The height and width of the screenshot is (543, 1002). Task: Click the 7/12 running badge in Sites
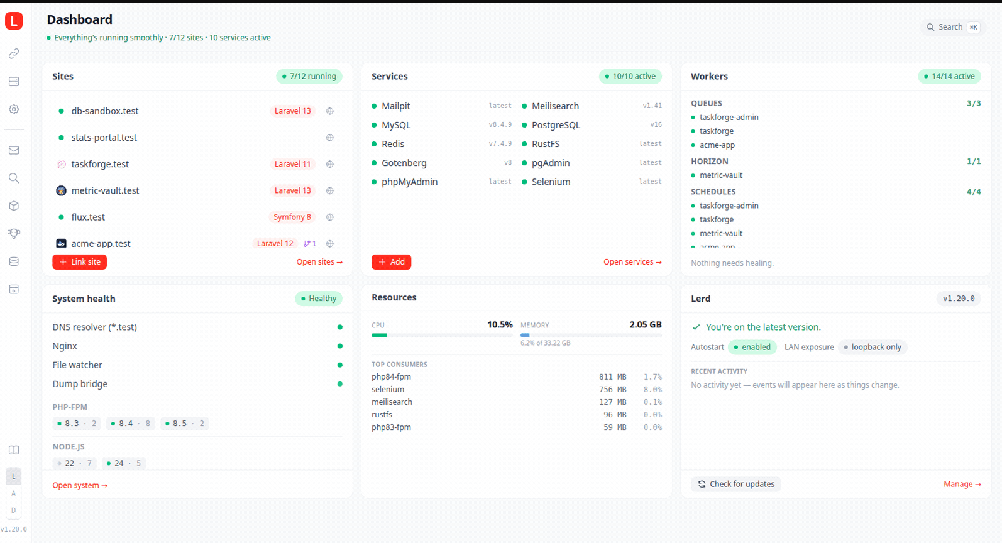pyautogui.click(x=309, y=77)
